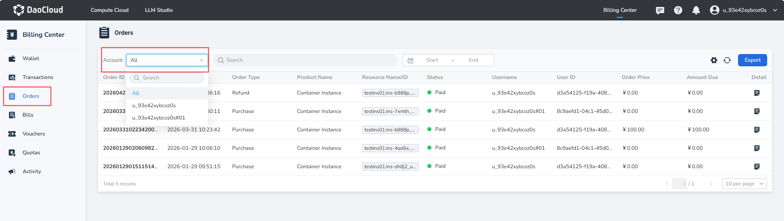Click resource tag testins01:ins-dh8j2
This screenshot has width=784, height=221.
pyautogui.click(x=390, y=167)
